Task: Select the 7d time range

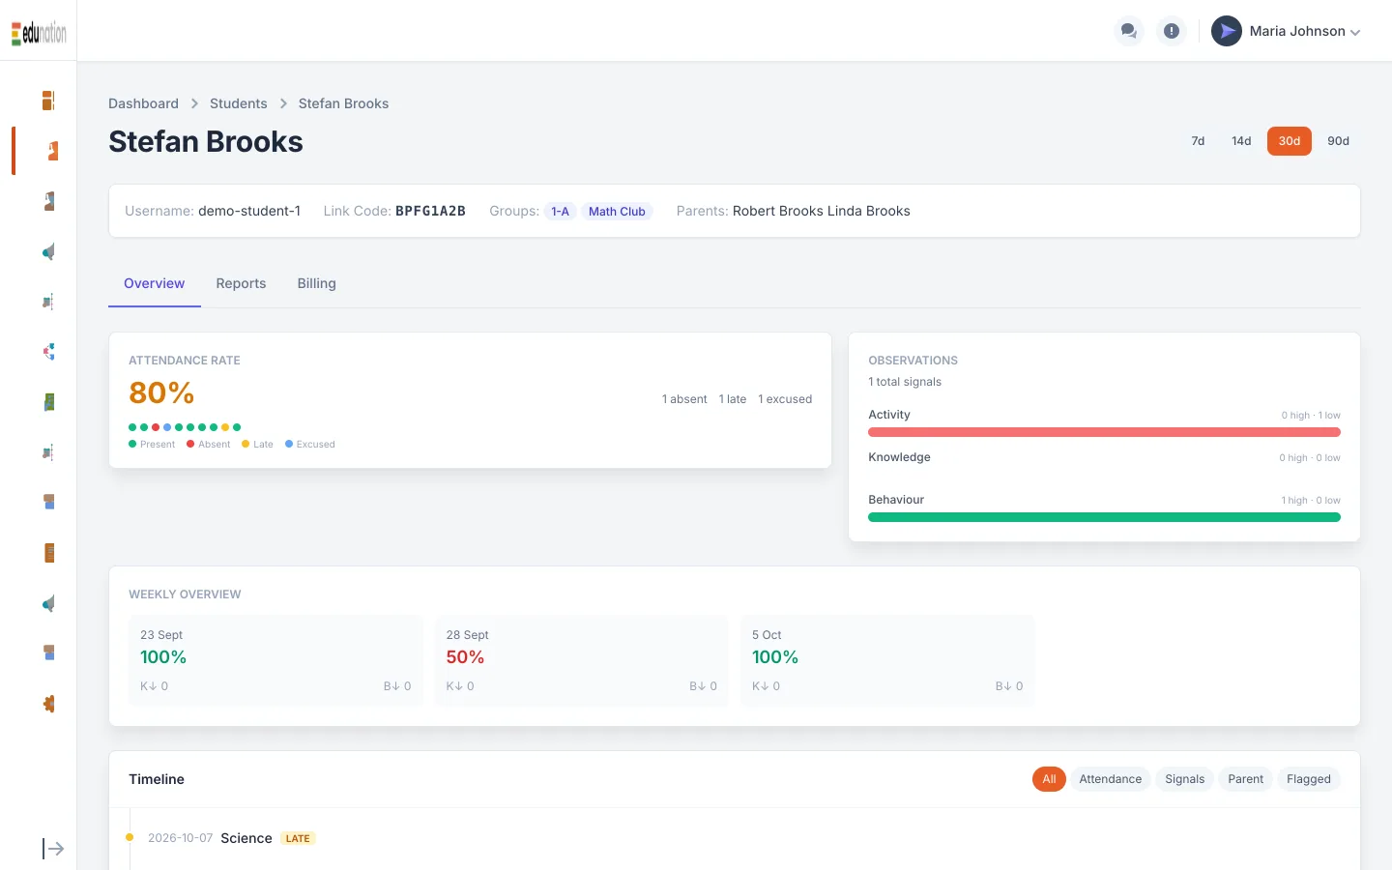Action: click(x=1198, y=141)
